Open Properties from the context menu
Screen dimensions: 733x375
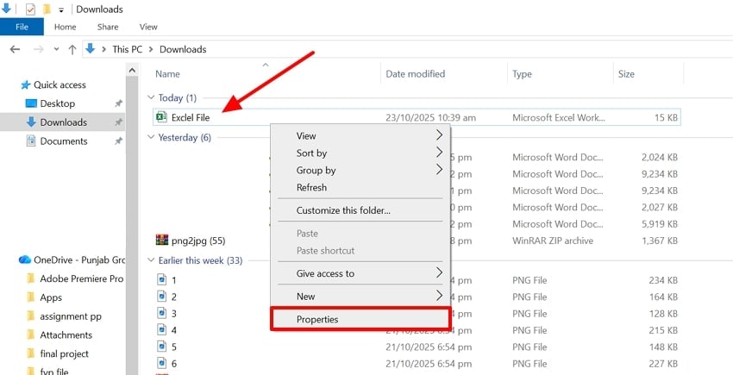point(360,319)
